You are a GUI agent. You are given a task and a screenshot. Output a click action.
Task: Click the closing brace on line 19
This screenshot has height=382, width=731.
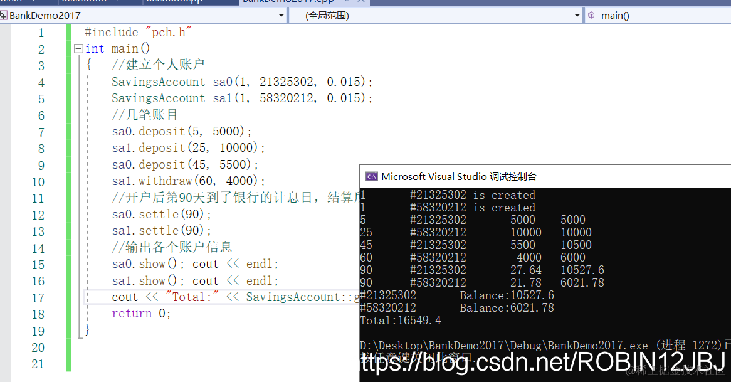pos(87,330)
